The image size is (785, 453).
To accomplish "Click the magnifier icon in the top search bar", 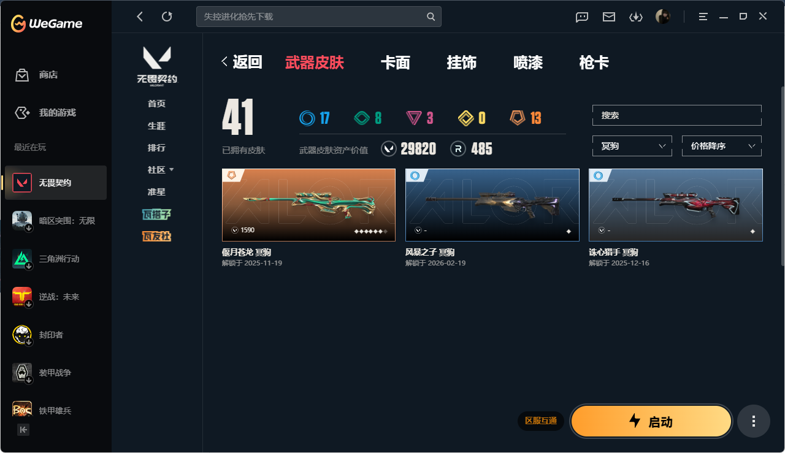I will tap(431, 17).
